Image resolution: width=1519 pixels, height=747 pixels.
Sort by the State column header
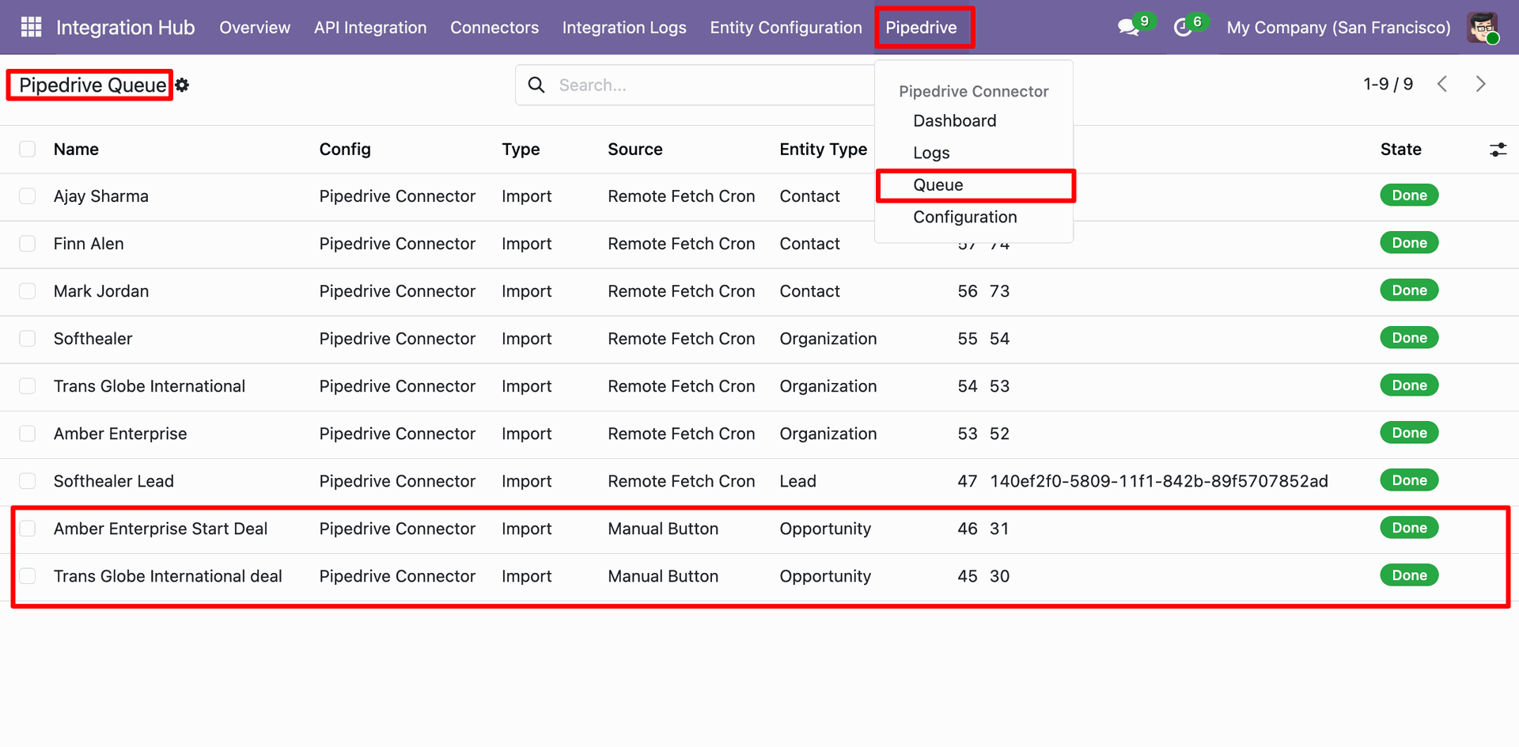tap(1400, 150)
